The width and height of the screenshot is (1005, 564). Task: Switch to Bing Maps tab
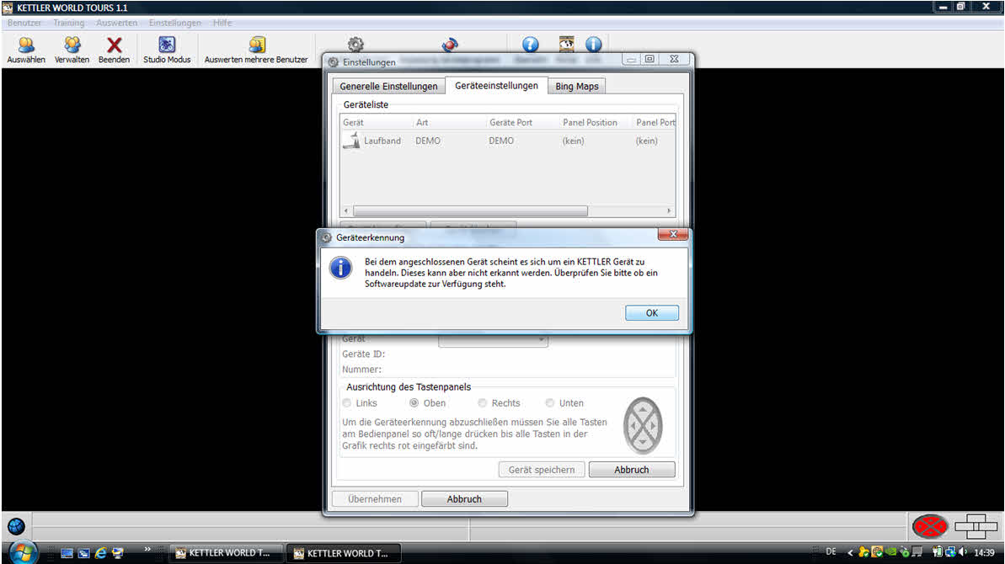click(x=577, y=87)
